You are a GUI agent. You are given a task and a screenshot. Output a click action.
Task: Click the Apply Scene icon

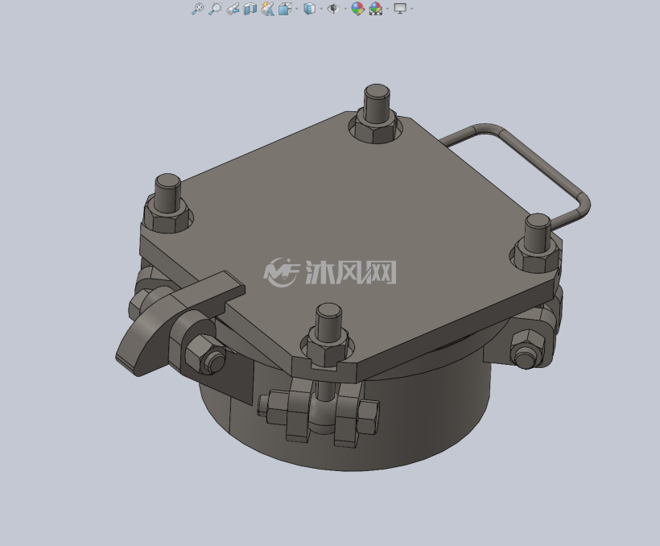(375, 8)
